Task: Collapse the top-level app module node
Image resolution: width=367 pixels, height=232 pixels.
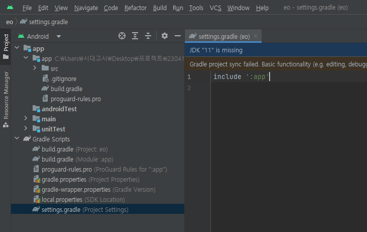Action: point(17,48)
